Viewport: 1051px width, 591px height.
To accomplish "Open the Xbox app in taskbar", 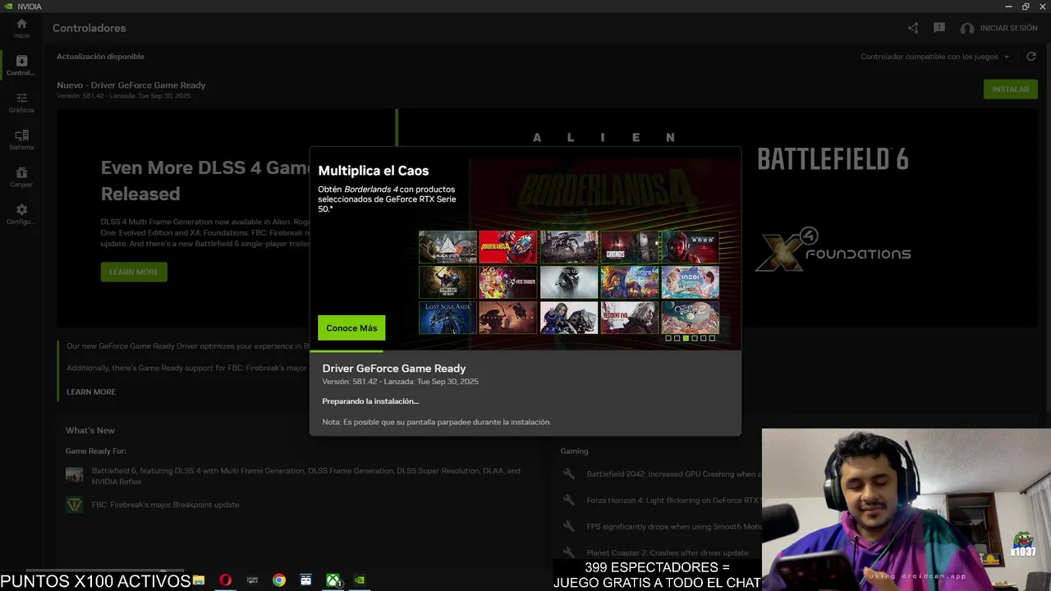I will (333, 580).
